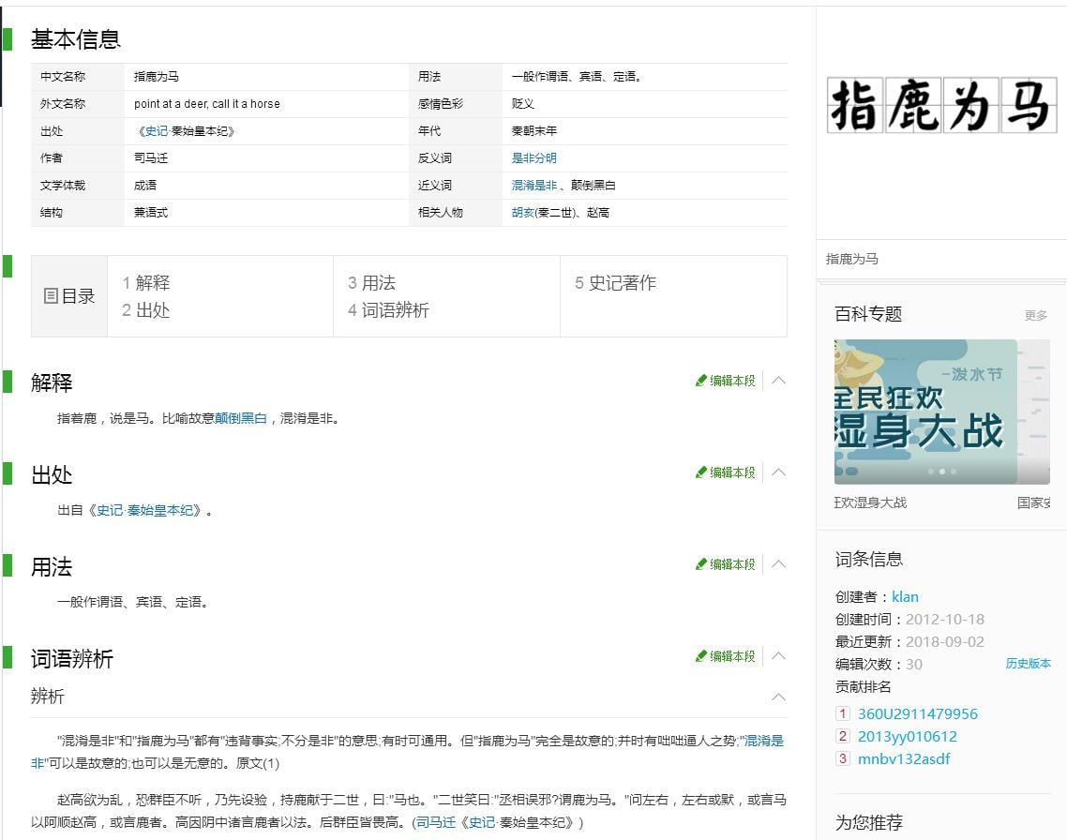Click the 文学体裁 value 成语
The height and width of the screenshot is (840, 1067).
pos(145,185)
